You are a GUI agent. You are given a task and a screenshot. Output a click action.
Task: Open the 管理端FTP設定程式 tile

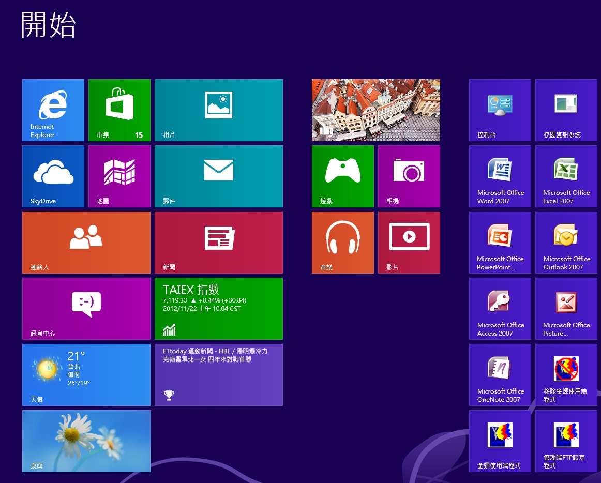[566, 441]
